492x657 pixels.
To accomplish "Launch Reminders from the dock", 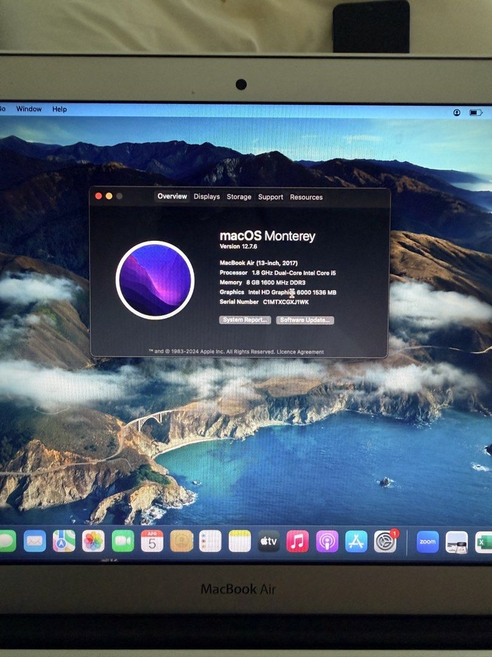I will [210, 541].
